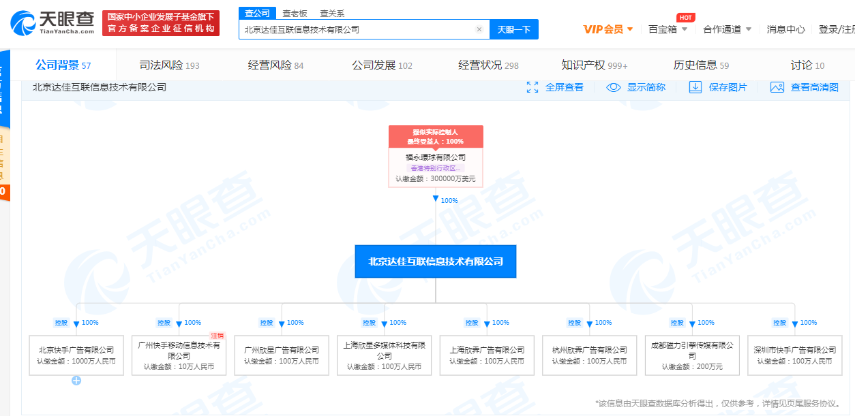
Task: Clear the search box with the X icon
Action: pos(479,29)
